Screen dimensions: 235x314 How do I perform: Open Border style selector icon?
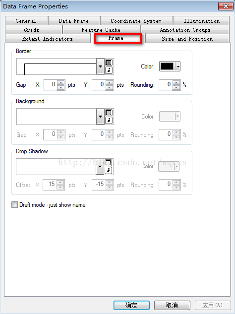click(x=109, y=63)
